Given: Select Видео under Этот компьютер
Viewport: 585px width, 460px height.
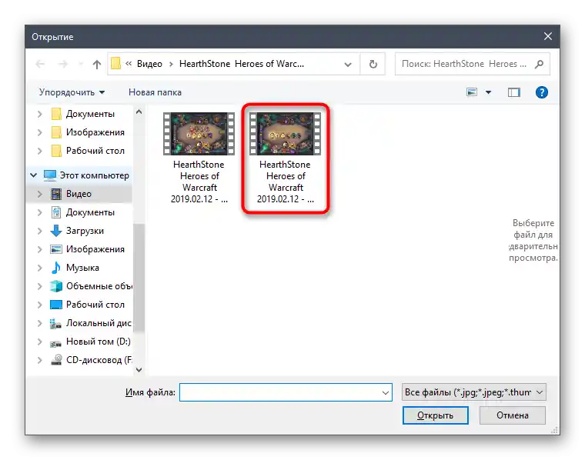Looking at the screenshot, I should point(79,194).
